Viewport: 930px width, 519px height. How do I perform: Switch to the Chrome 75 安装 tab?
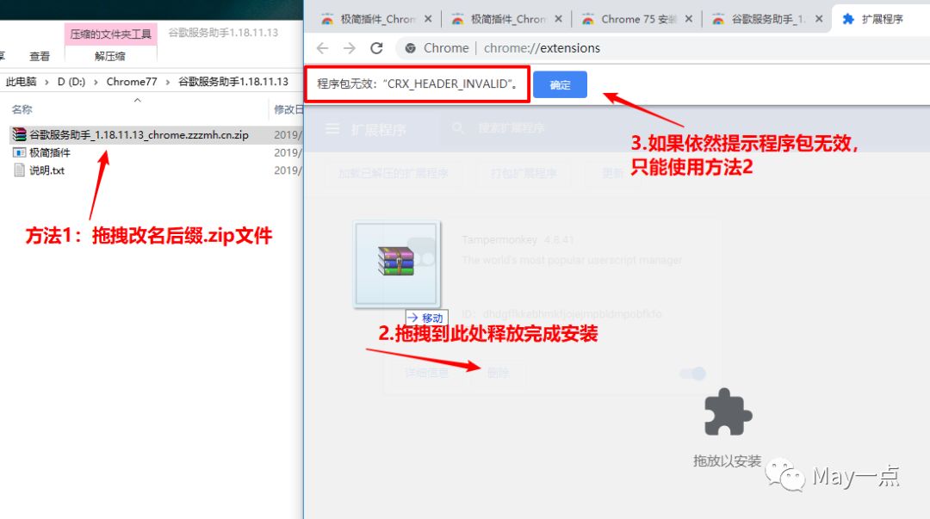click(x=638, y=20)
